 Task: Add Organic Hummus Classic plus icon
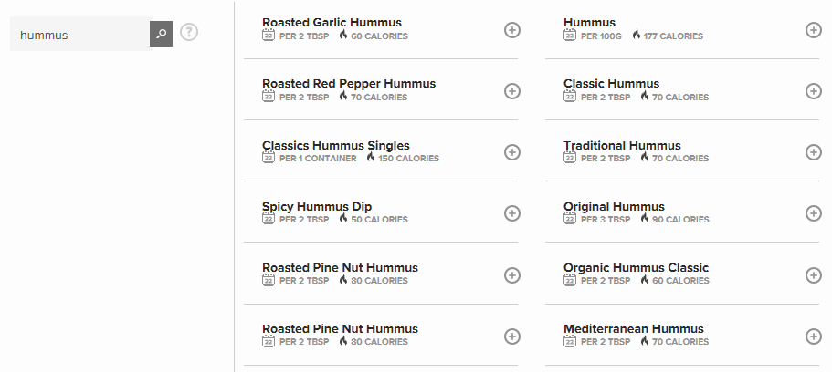click(x=814, y=275)
